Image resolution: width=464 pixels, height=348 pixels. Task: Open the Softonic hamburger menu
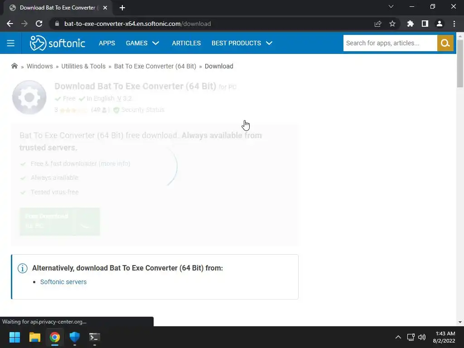pos(11,43)
